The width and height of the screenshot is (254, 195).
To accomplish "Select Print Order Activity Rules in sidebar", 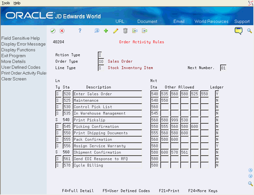I will pyautogui.click(x=24, y=73).
